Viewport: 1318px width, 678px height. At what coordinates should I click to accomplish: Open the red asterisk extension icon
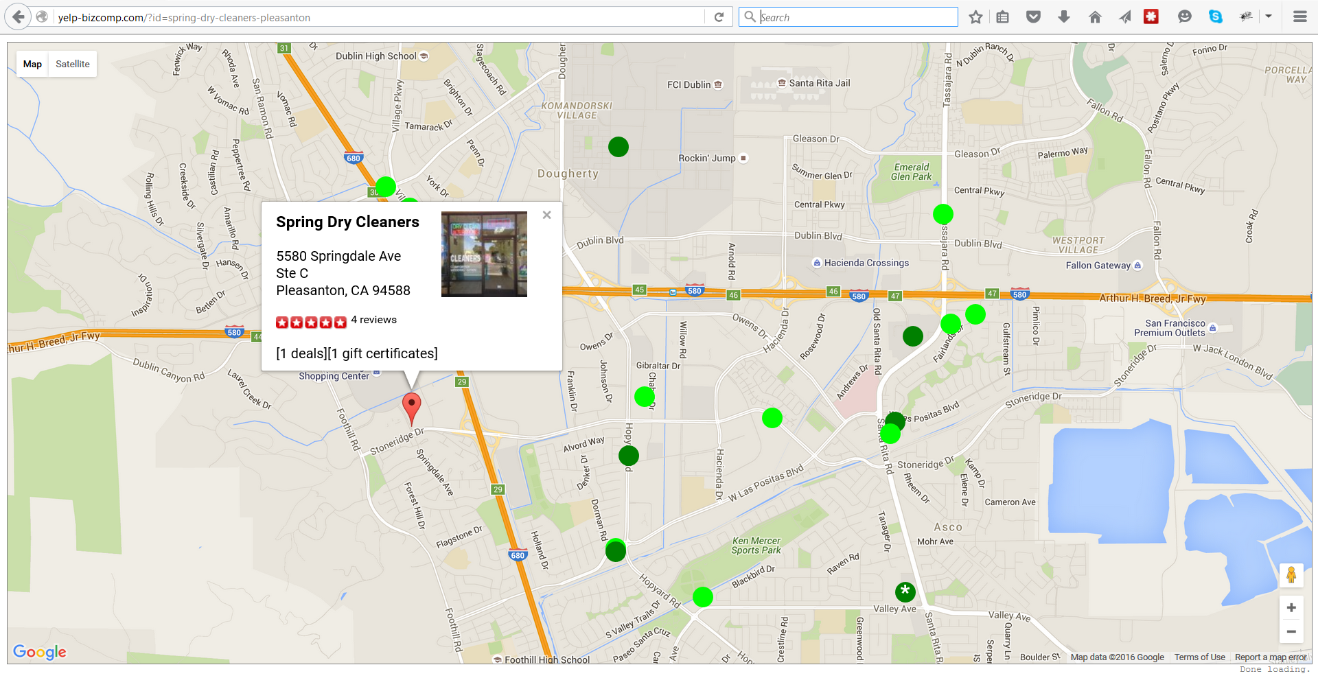[x=1151, y=16]
